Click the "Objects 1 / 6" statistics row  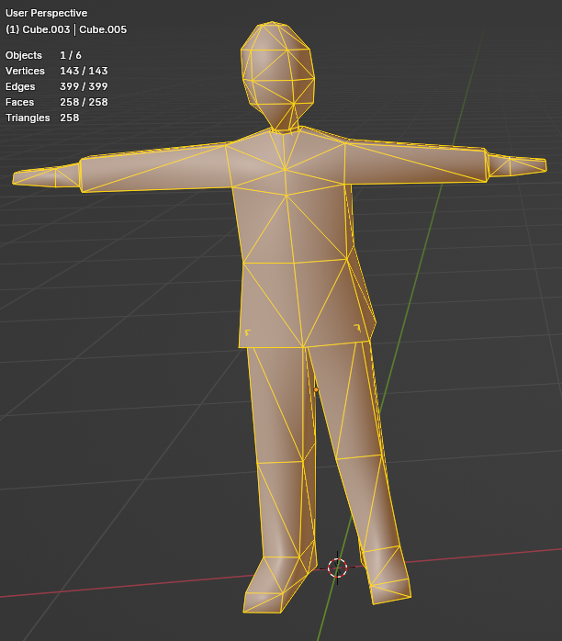click(43, 55)
